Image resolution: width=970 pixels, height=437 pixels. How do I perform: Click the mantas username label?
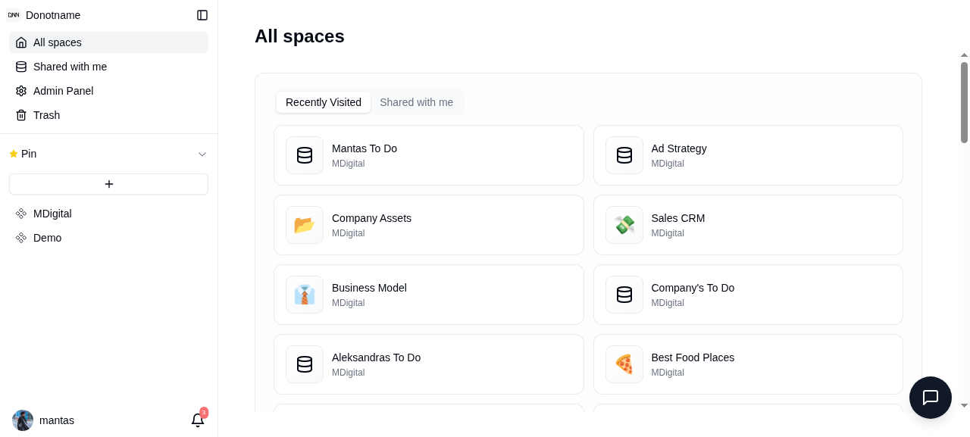pyautogui.click(x=57, y=420)
